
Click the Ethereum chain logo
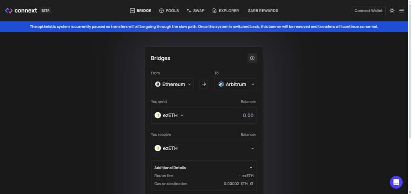coord(158,84)
